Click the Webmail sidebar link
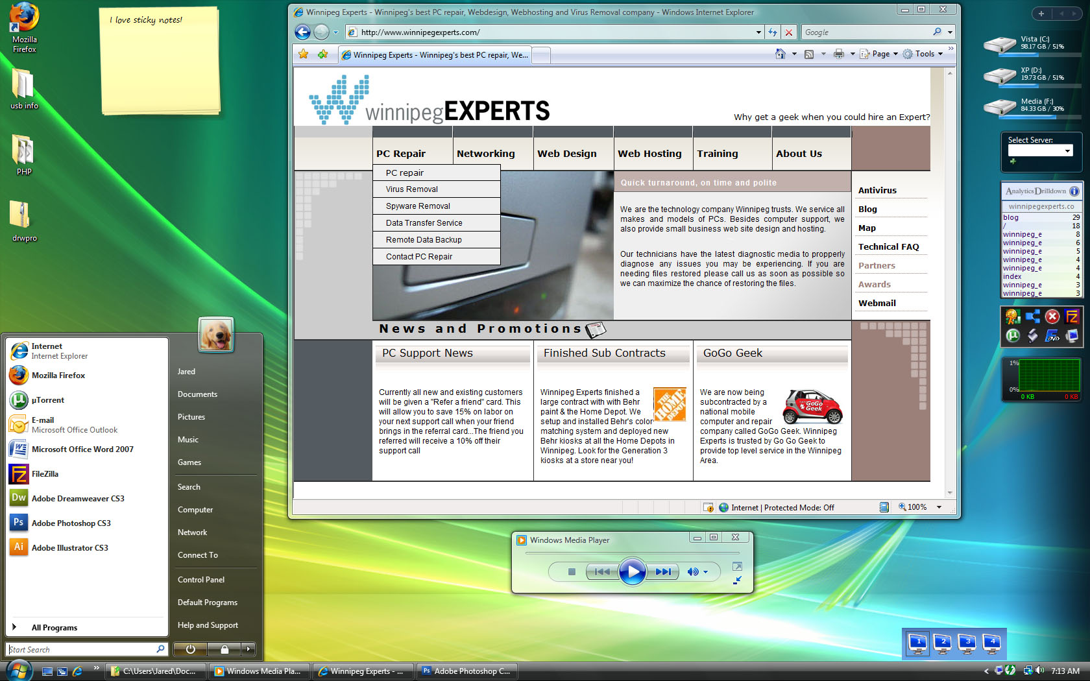Viewport: 1090px width, 681px height. (x=877, y=303)
